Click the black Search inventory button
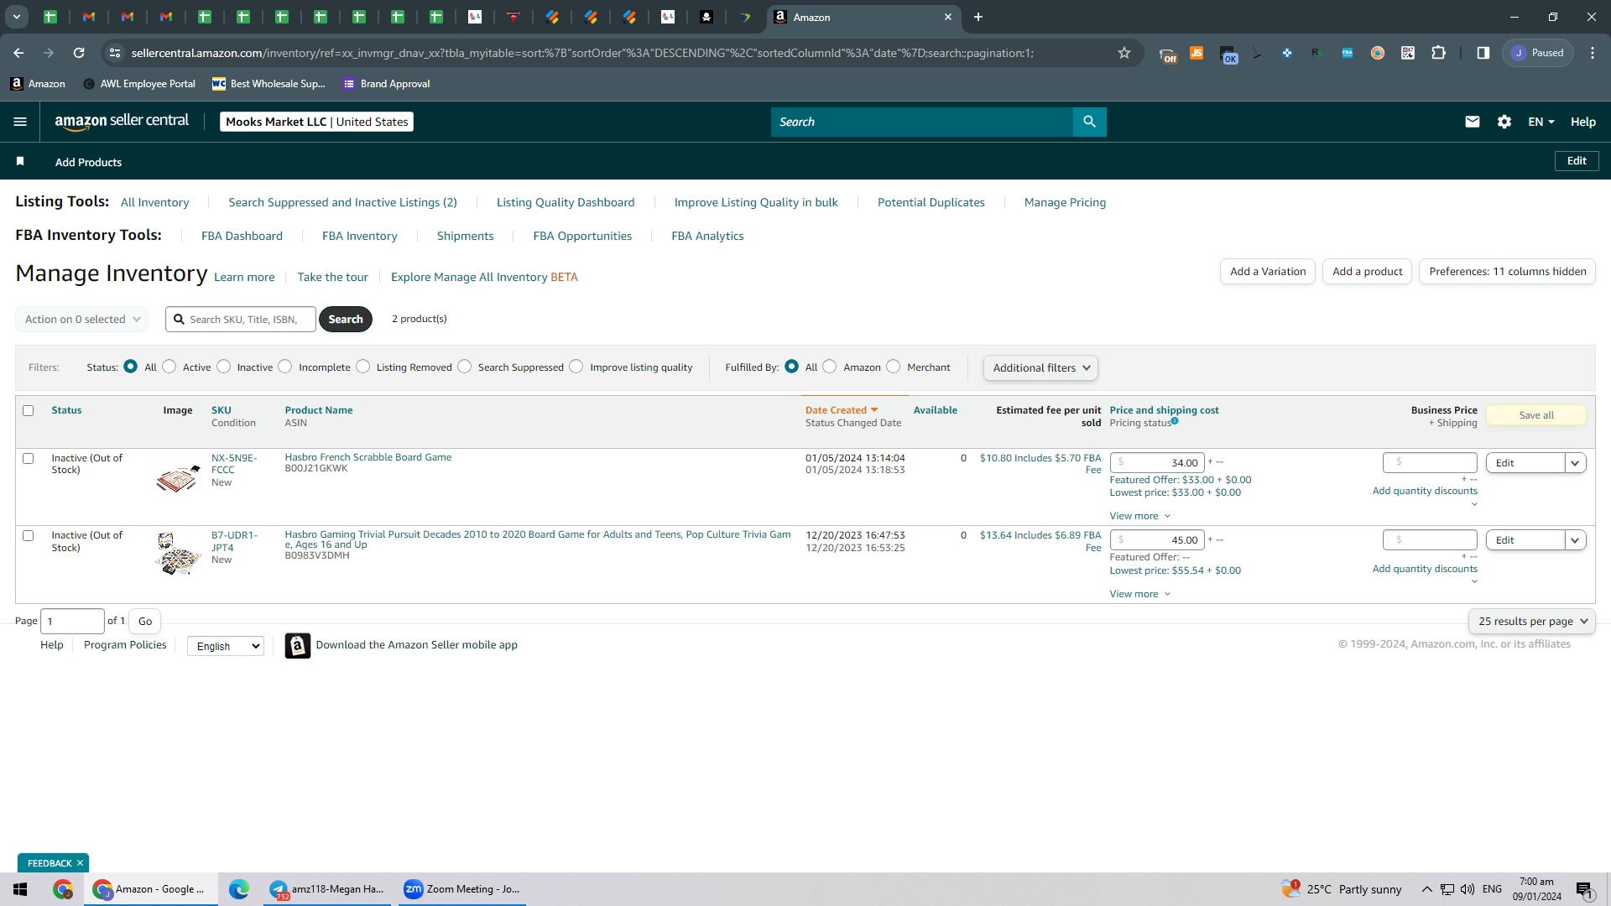The width and height of the screenshot is (1611, 906). 346,320
